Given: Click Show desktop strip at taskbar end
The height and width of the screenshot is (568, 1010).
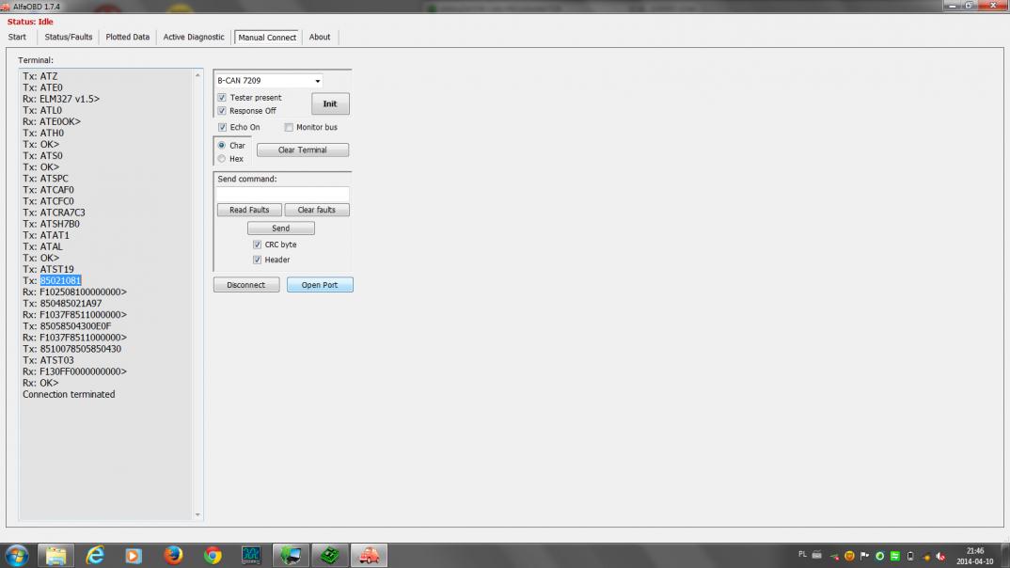Looking at the screenshot, I should pos(1005,555).
